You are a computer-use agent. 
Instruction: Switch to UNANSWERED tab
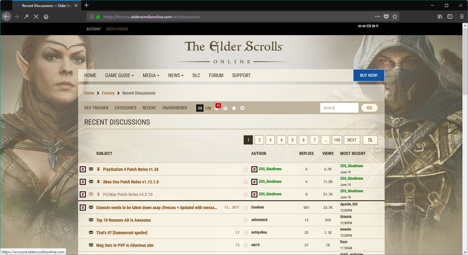click(175, 108)
